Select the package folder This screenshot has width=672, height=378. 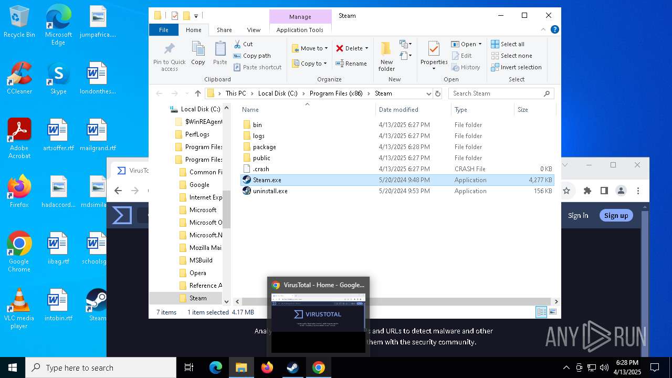click(x=397, y=147)
